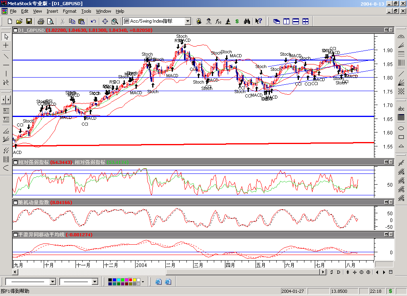Viewport: 407px width, 296px height.
Task: Click the zoom in plus button
Action: 368,272
